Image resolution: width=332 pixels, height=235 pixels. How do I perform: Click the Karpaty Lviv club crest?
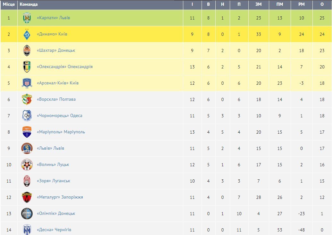27,18
